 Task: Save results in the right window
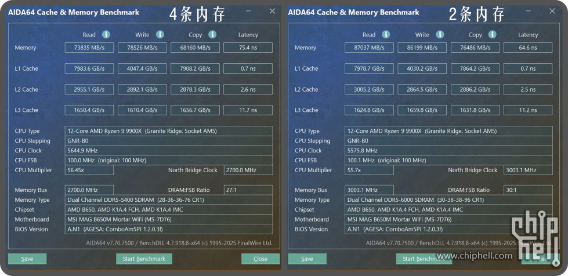(307, 259)
